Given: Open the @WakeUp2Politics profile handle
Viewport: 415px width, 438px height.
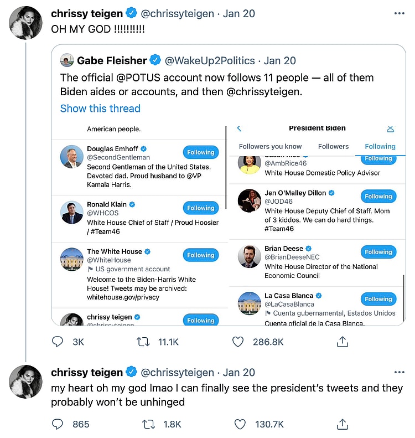Looking at the screenshot, I should pyautogui.click(x=210, y=60).
